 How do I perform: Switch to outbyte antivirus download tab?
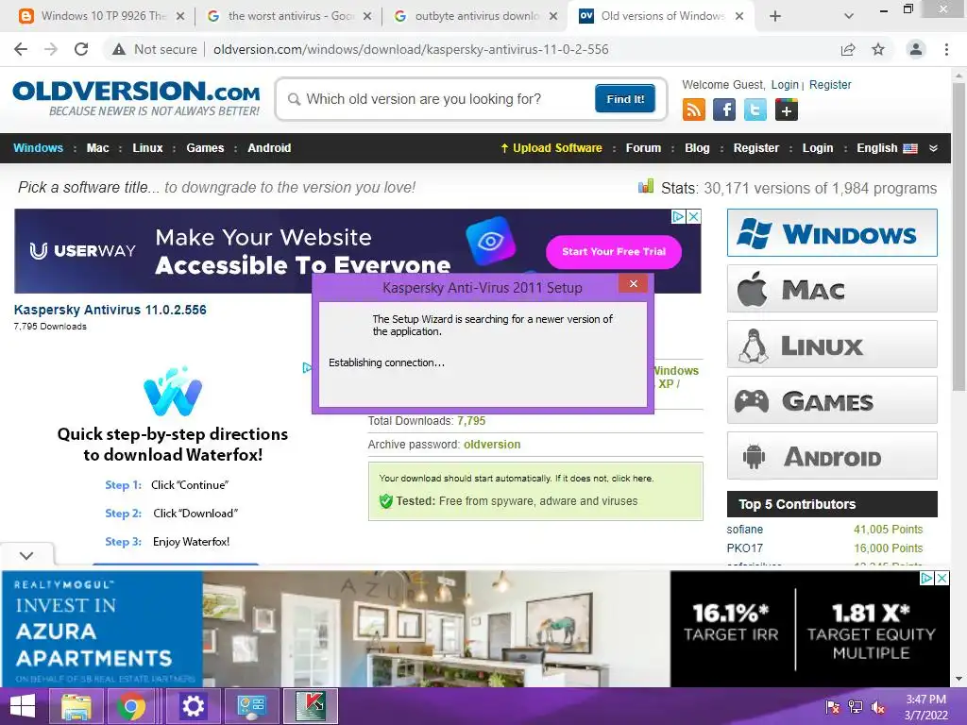[475, 16]
